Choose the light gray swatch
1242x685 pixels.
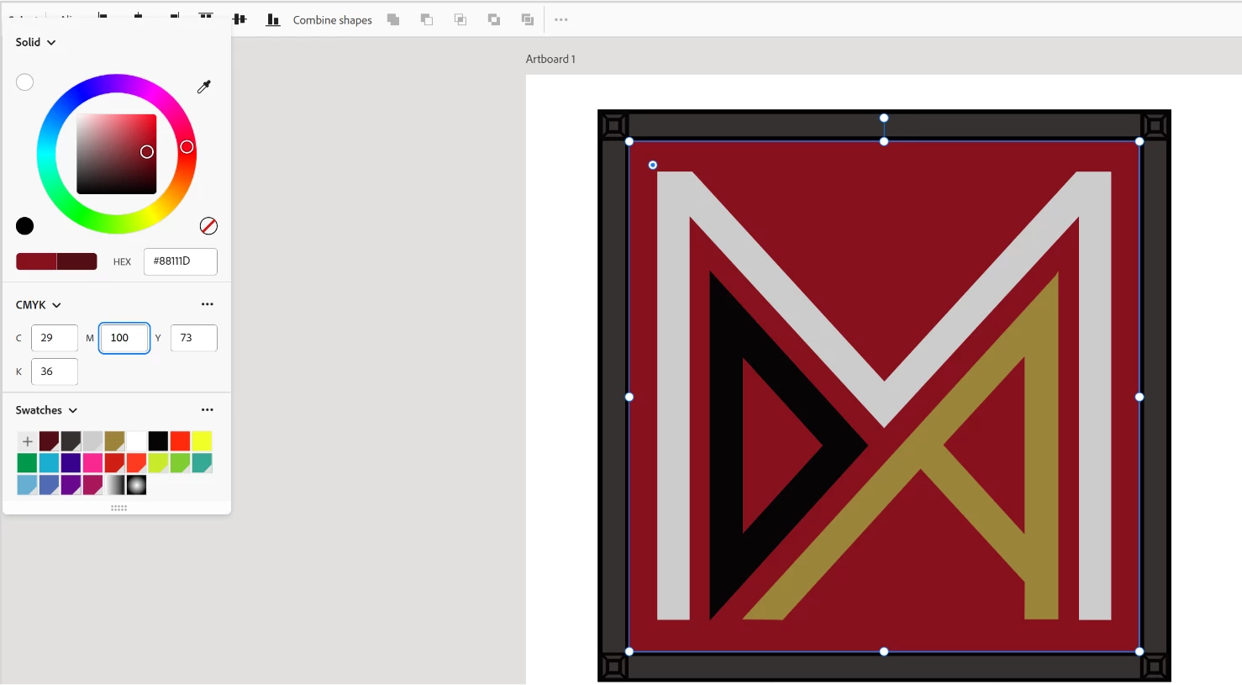[x=92, y=441]
